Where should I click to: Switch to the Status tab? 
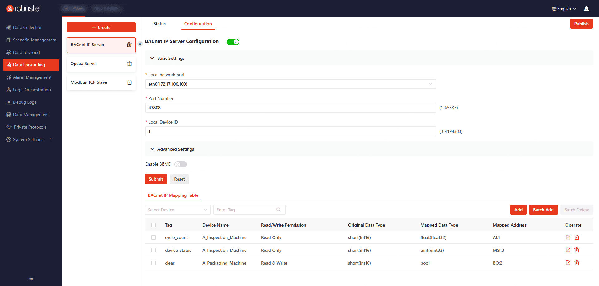click(x=159, y=24)
